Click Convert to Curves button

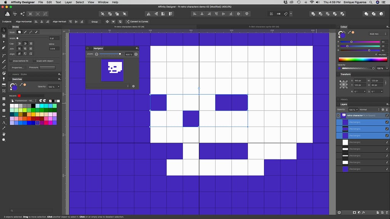pyautogui.click(x=137, y=22)
